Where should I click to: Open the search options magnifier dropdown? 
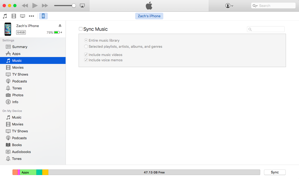tap(255, 6)
